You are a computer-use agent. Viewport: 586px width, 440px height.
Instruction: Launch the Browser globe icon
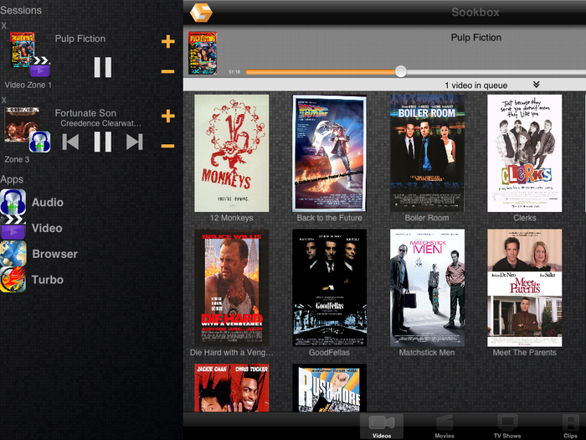tap(13, 253)
